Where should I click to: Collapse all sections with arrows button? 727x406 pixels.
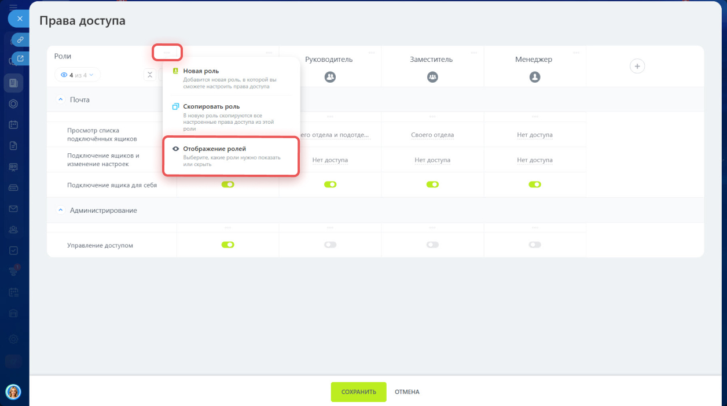tap(150, 75)
